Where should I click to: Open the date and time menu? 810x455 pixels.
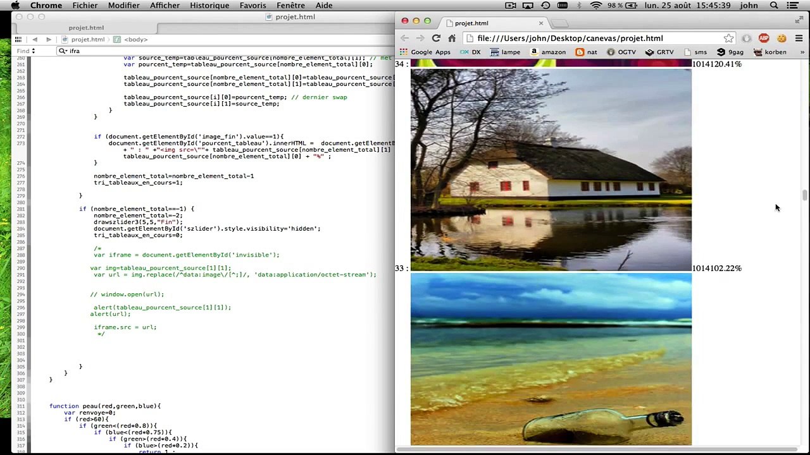pyautogui.click(x=687, y=6)
